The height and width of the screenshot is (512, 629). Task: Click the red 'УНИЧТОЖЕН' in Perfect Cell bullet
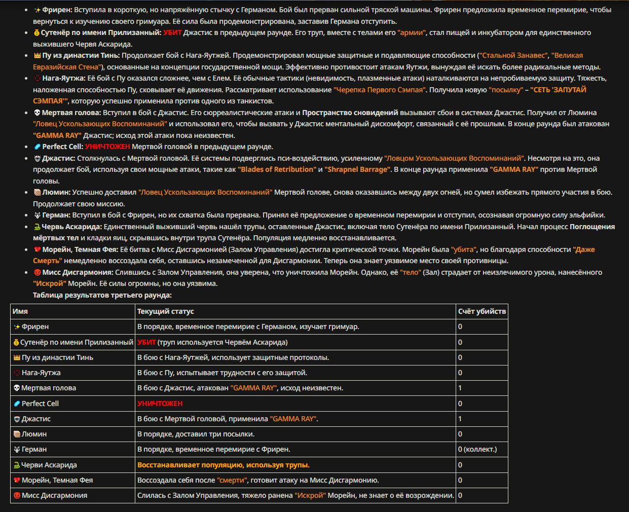(107, 147)
